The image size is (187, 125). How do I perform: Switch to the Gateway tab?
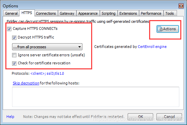click(x=67, y=13)
